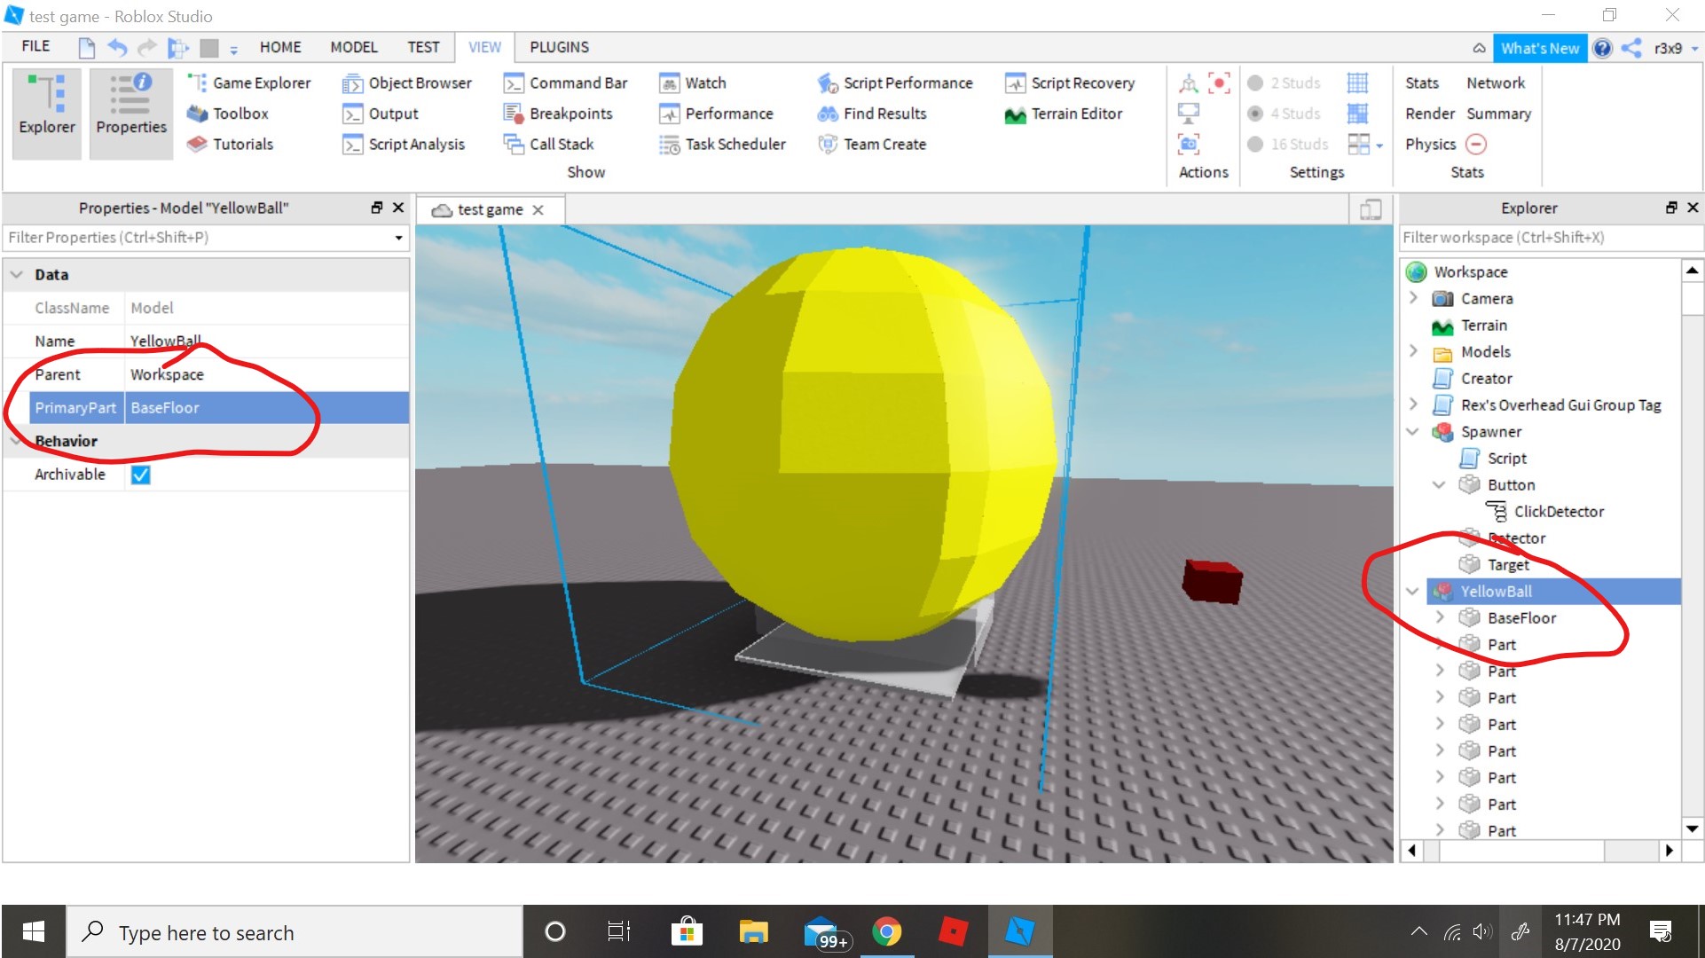Open the Watch window

[x=693, y=82]
